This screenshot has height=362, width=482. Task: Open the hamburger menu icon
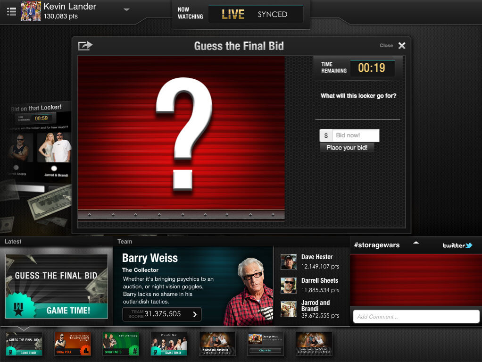(x=12, y=11)
